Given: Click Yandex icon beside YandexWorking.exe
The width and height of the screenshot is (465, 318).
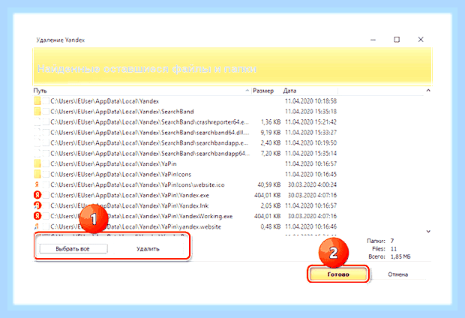Looking at the screenshot, I should [x=37, y=216].
